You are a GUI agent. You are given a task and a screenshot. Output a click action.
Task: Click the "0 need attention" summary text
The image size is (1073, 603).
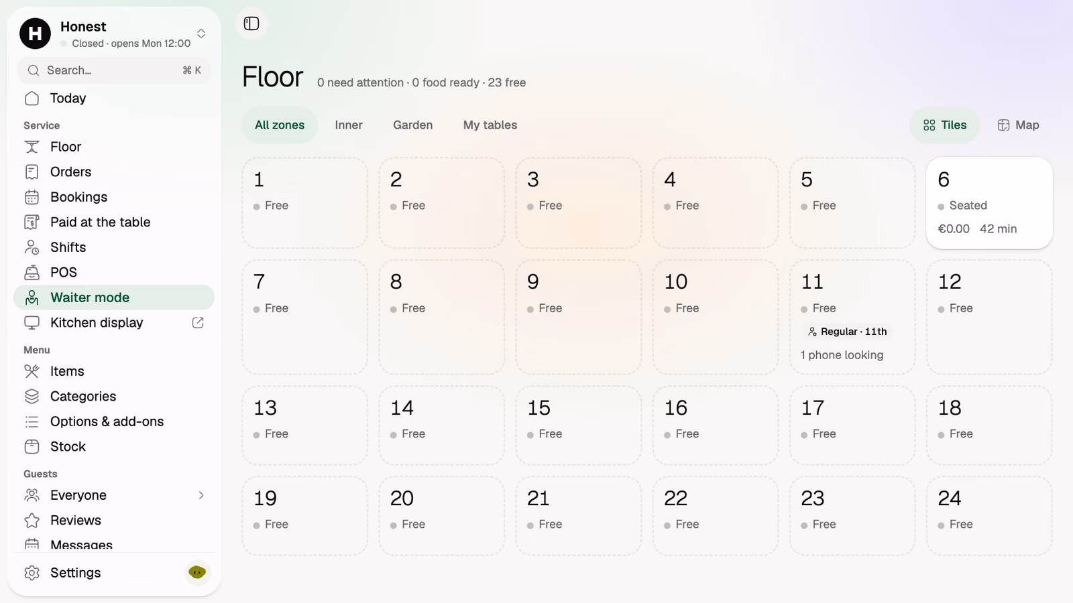click(x=360, y=82)
